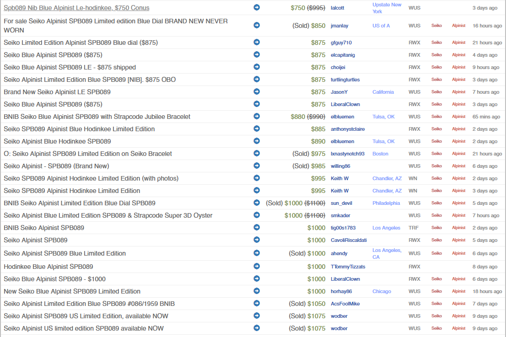
Task: Click the '(Sold) $975' price
Action: point(309,154)
